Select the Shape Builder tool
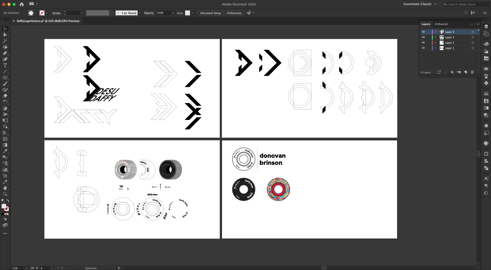The image size is (491, 270). pos(5,127)
